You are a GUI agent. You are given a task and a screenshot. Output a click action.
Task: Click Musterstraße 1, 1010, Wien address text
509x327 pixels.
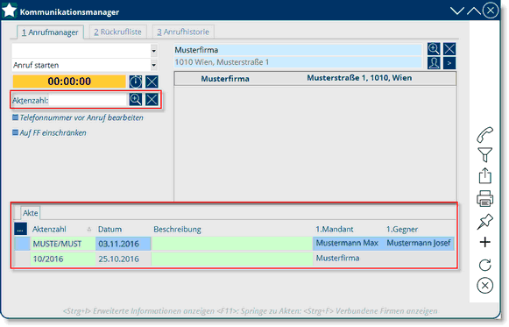(359, 78)
